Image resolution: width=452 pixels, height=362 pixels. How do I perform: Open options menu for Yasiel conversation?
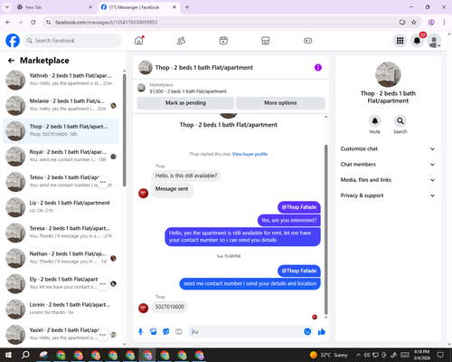[103, 335]
